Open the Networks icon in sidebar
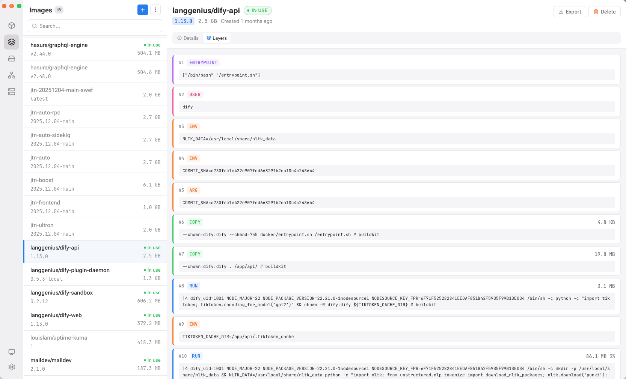Viewport: 626px width, 379px height. point(12,75)
